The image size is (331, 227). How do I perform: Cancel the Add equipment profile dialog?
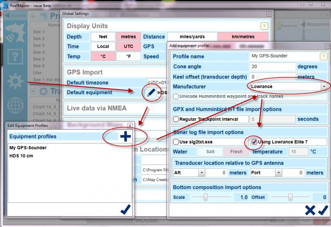click(309, 210)
